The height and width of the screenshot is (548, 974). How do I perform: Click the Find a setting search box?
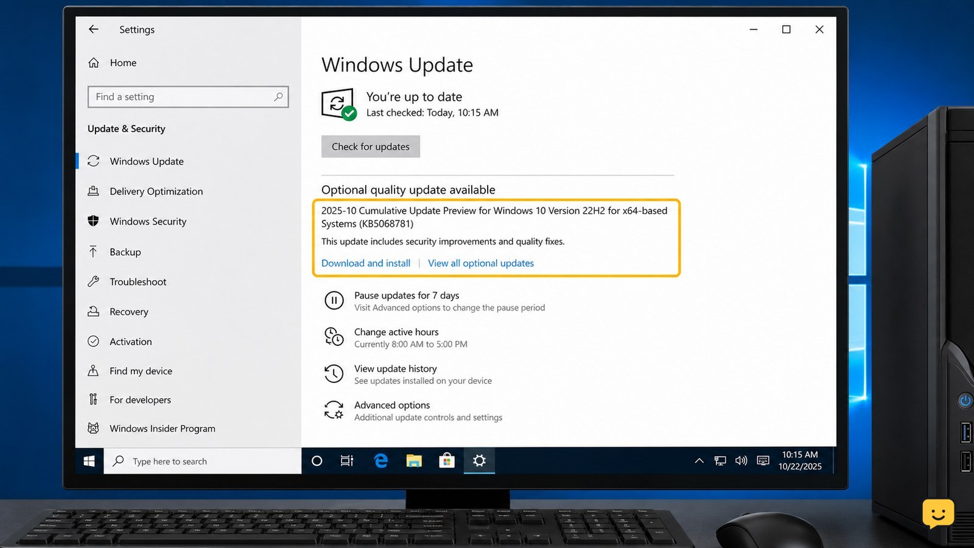(x=188, y=97)
